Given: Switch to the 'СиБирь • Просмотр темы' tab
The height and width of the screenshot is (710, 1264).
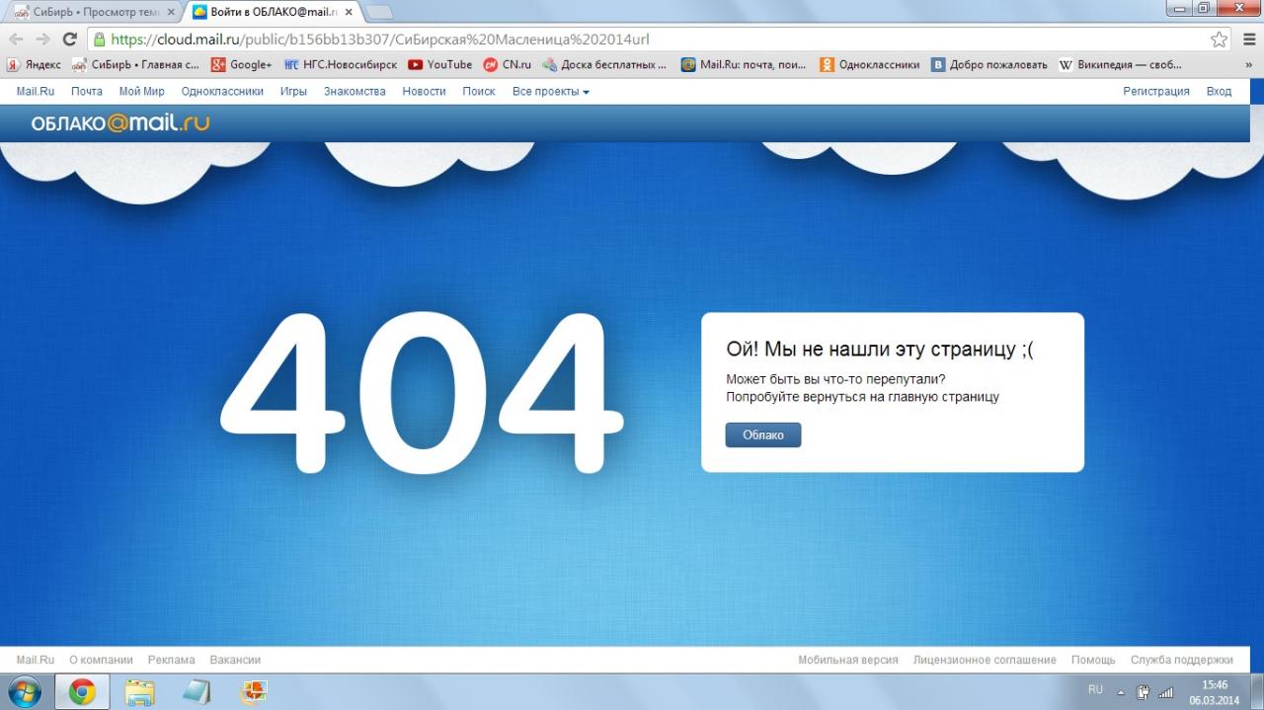Looking at the screenshot, I should click(87, 12).
